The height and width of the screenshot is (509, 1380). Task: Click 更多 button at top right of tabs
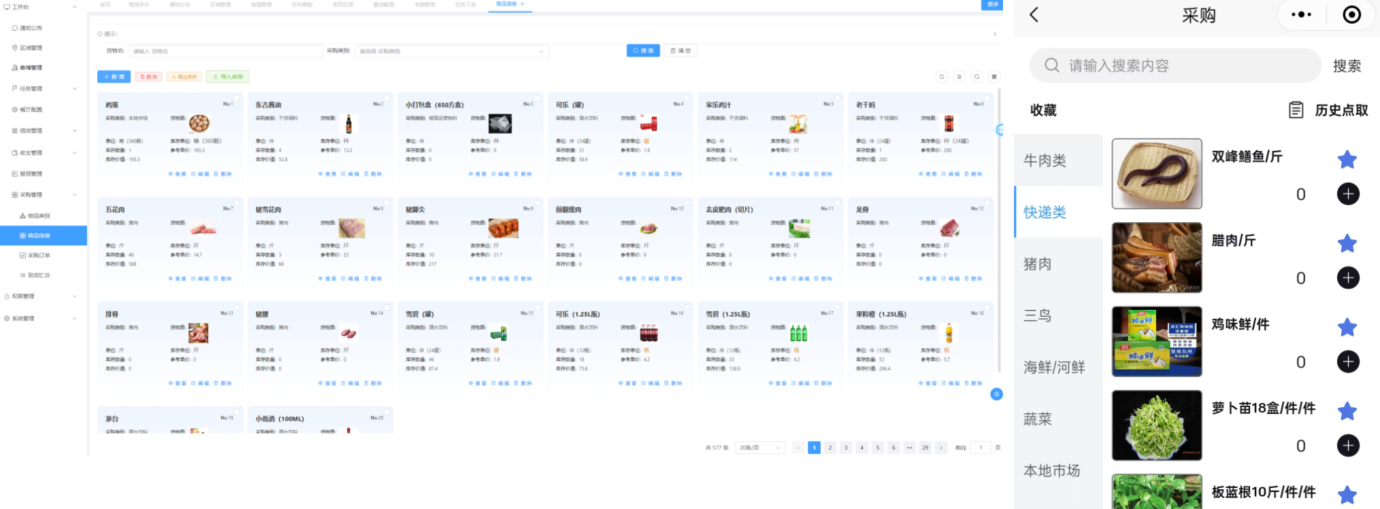992,5
